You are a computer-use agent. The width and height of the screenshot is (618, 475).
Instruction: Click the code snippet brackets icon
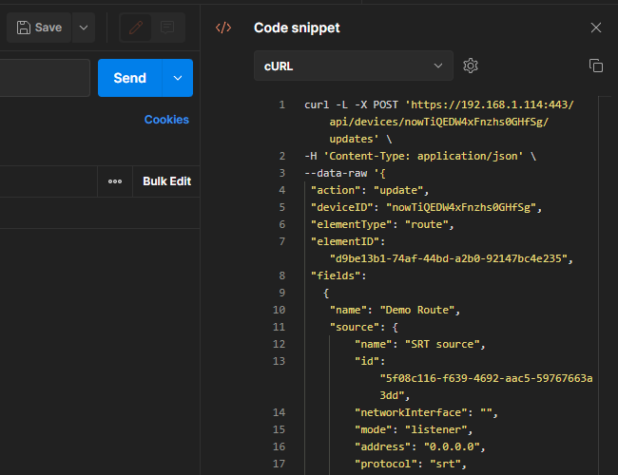pyautogui.click(x=223, y=28)
